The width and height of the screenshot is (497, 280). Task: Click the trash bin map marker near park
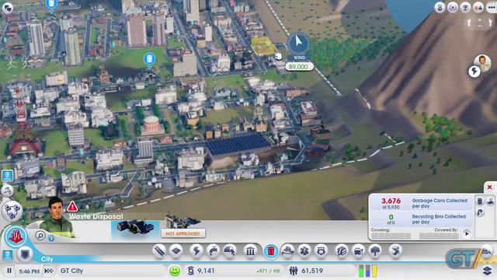coord(149,59)
